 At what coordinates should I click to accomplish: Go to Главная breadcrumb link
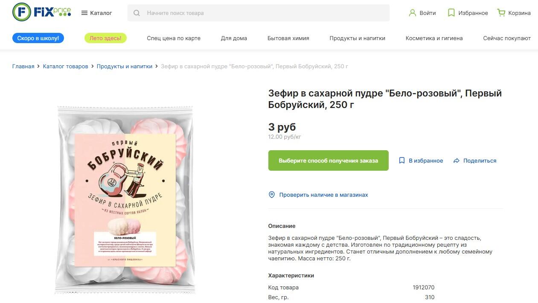(23, 67)
